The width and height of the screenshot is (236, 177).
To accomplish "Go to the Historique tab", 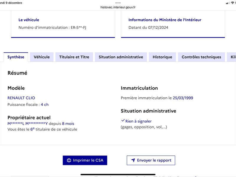I will (163, 57).
